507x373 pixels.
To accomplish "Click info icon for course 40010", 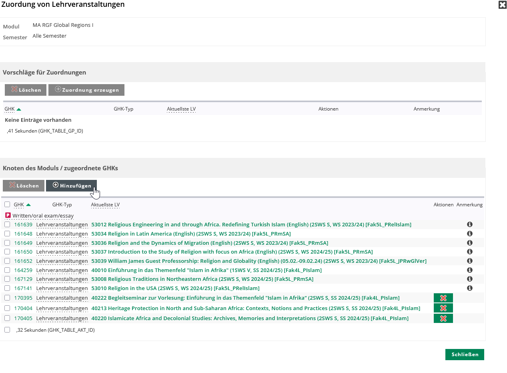I will click(x=470, y=270).
